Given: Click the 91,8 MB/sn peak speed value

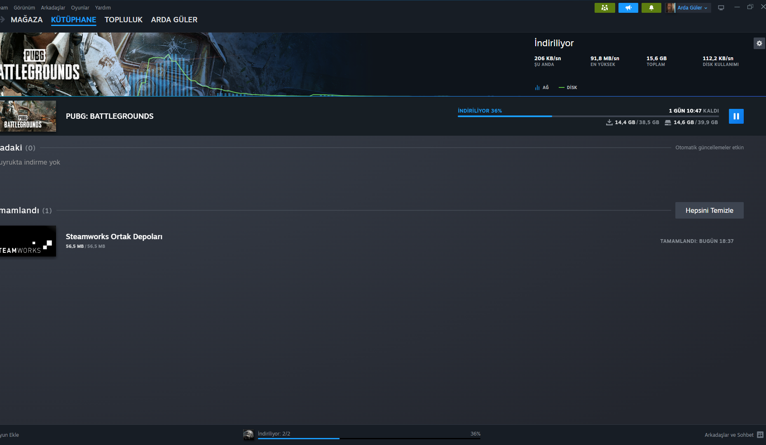Looking at the screenshot, I should pos(605,59).
